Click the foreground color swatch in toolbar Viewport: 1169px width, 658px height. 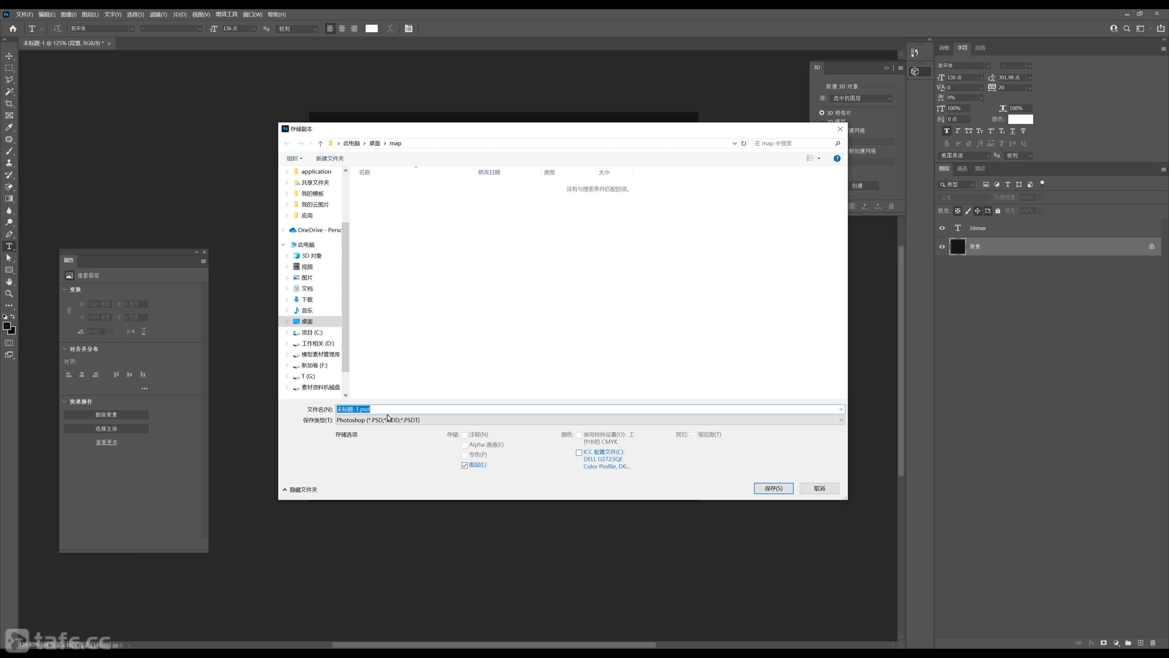tap(7, 326)
